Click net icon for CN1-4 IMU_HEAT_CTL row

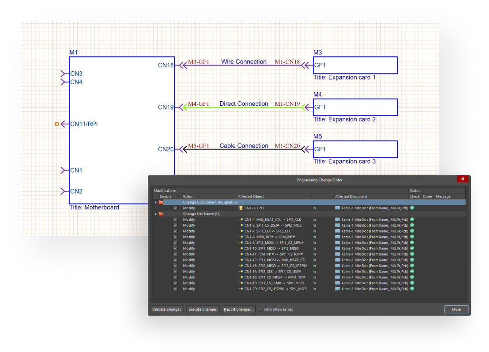[241, 219]
